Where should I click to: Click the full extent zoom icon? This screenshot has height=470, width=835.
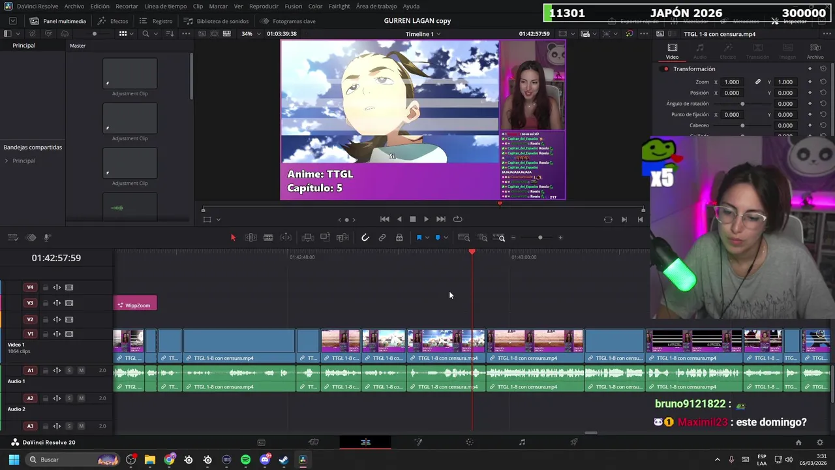pos(464,238)
